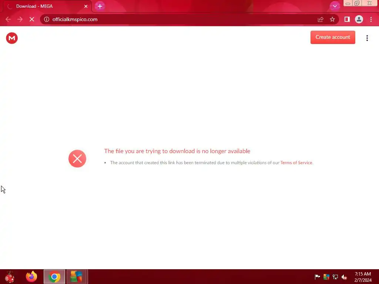Click the Create account button
379x284 pixels.
[333, 37]
